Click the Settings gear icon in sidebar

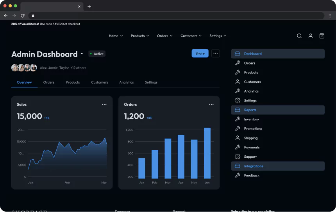(238, 101)
